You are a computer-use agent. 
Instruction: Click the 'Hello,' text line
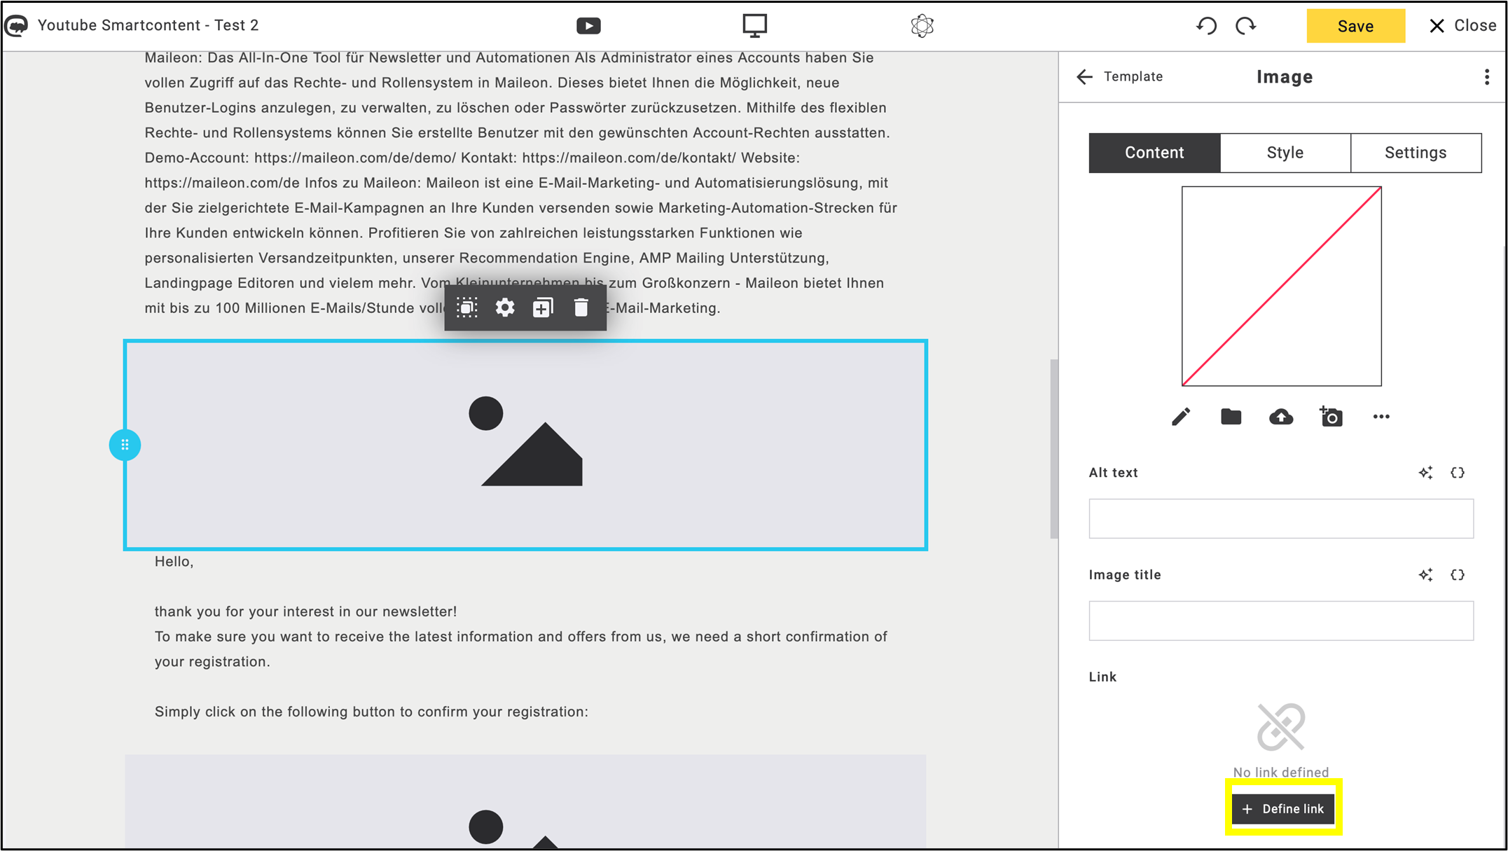point(174,562)
